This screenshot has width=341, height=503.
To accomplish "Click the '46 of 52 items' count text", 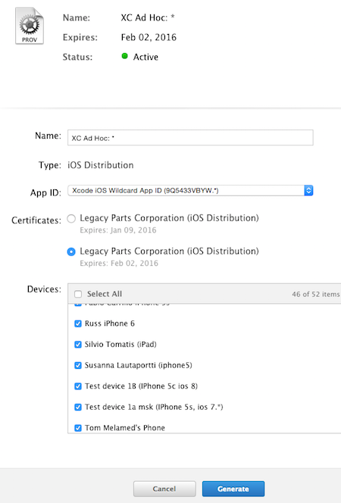I will pos(315,294).
